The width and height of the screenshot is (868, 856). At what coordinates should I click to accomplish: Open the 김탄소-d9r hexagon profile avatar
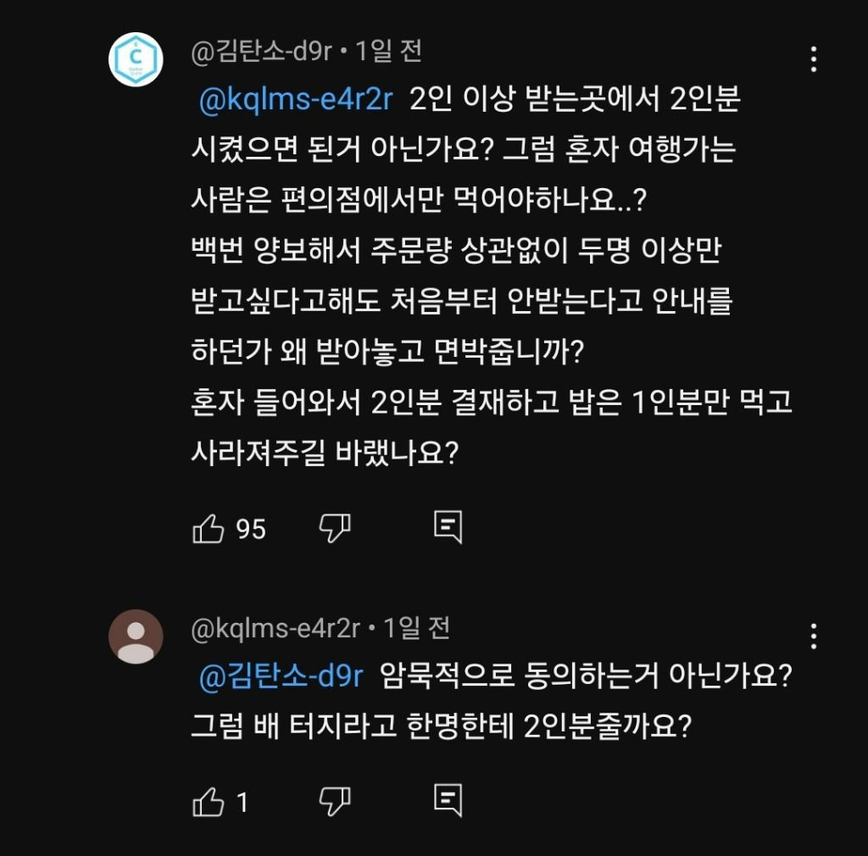point(136,59)
